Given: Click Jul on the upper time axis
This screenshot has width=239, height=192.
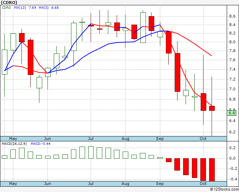Looking at the screenshot, I should point(91,139).
